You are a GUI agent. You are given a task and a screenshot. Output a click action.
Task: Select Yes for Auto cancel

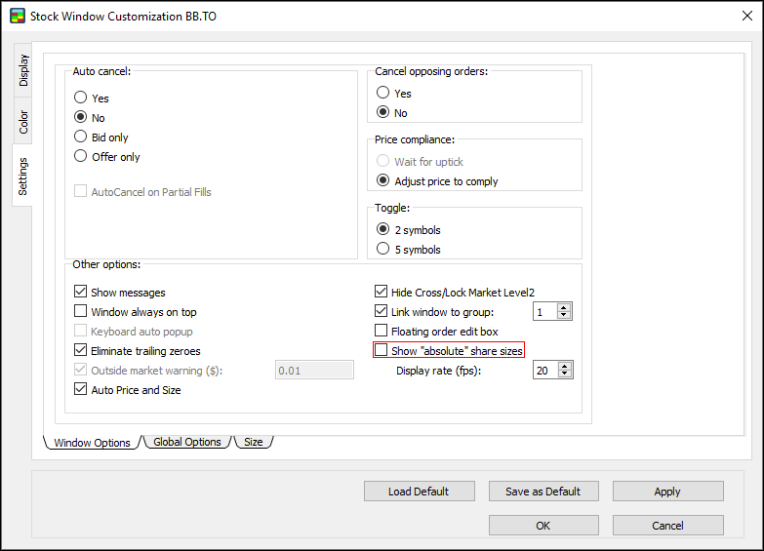[x=81, y=98]
